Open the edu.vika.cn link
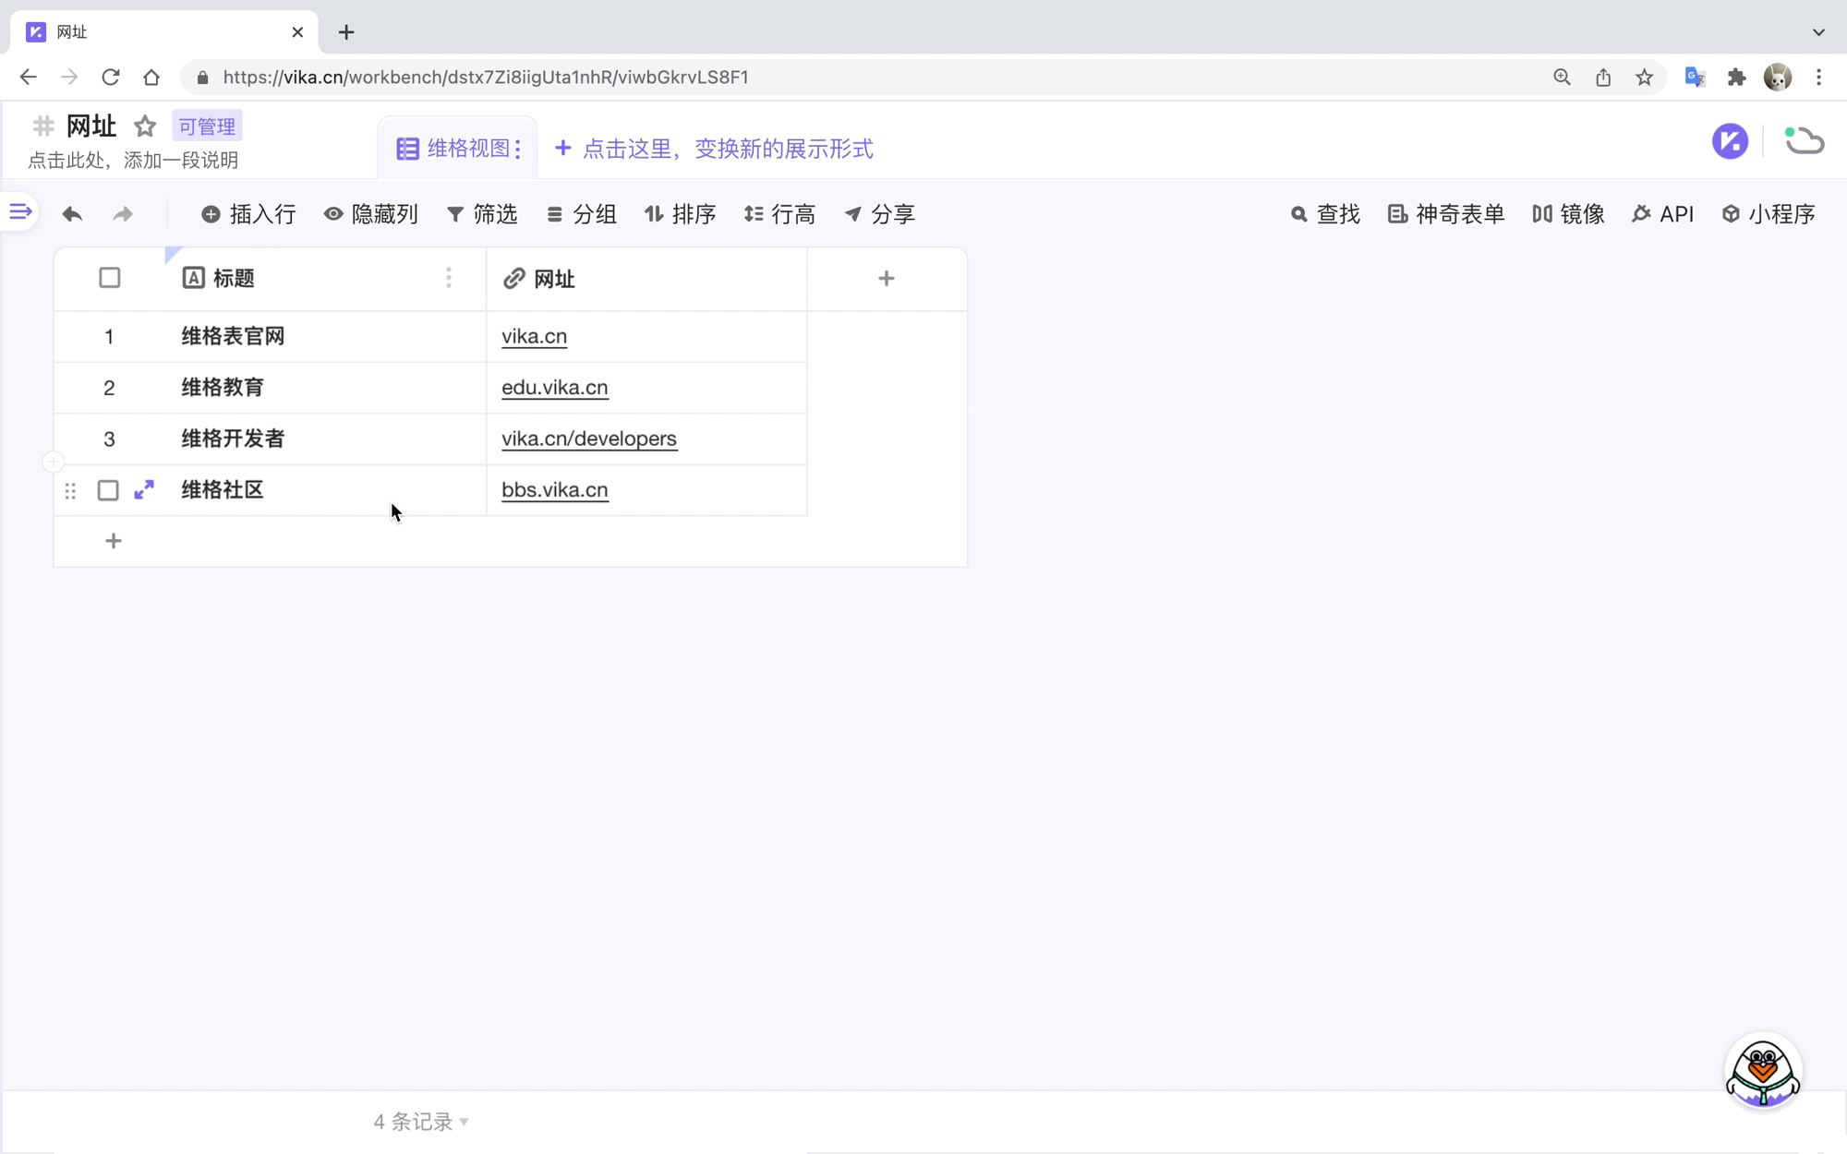Screen dimensions: 1847x1154 point(555,387)
